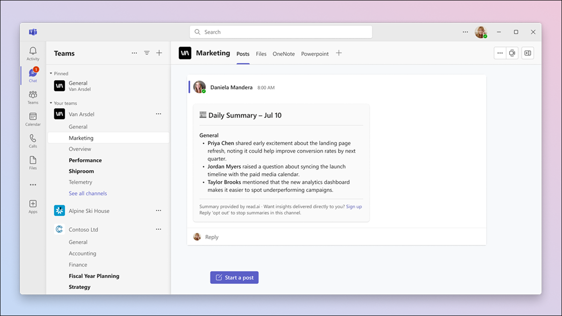Image resolution: width=562 pixels, height=316 pixels.
Task: Open the channel info pane icon
Action: coord(528,53)
